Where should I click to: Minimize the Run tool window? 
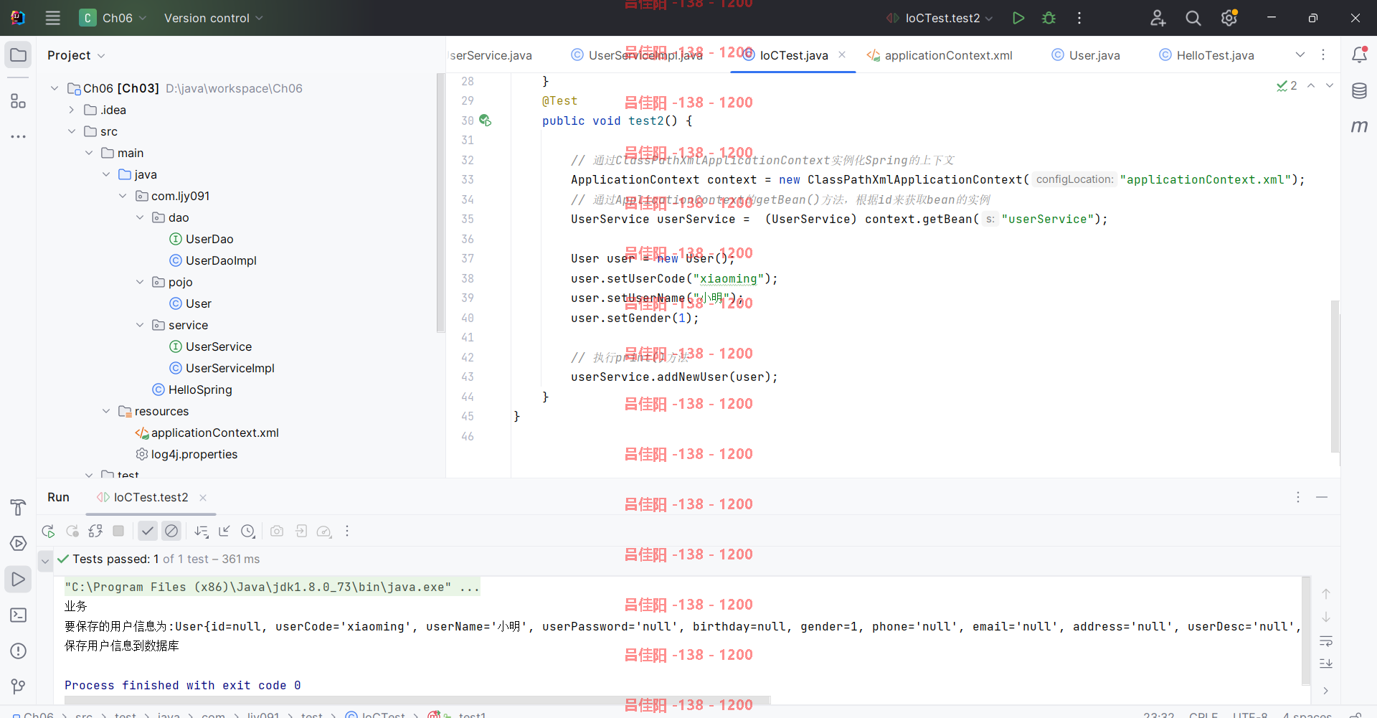coord(1322,497)
